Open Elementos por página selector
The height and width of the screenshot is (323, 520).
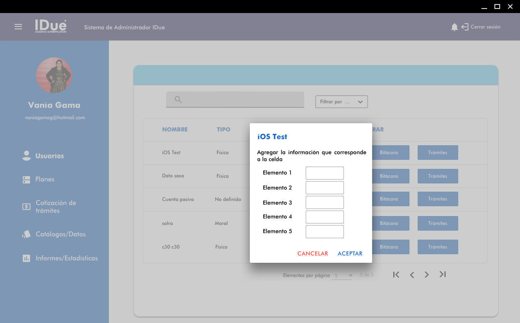[342, 276]
